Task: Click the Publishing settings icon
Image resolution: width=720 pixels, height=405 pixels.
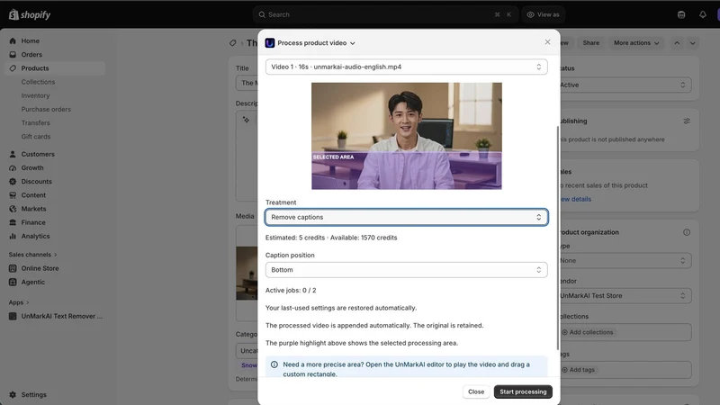Action: coord(687,121)
